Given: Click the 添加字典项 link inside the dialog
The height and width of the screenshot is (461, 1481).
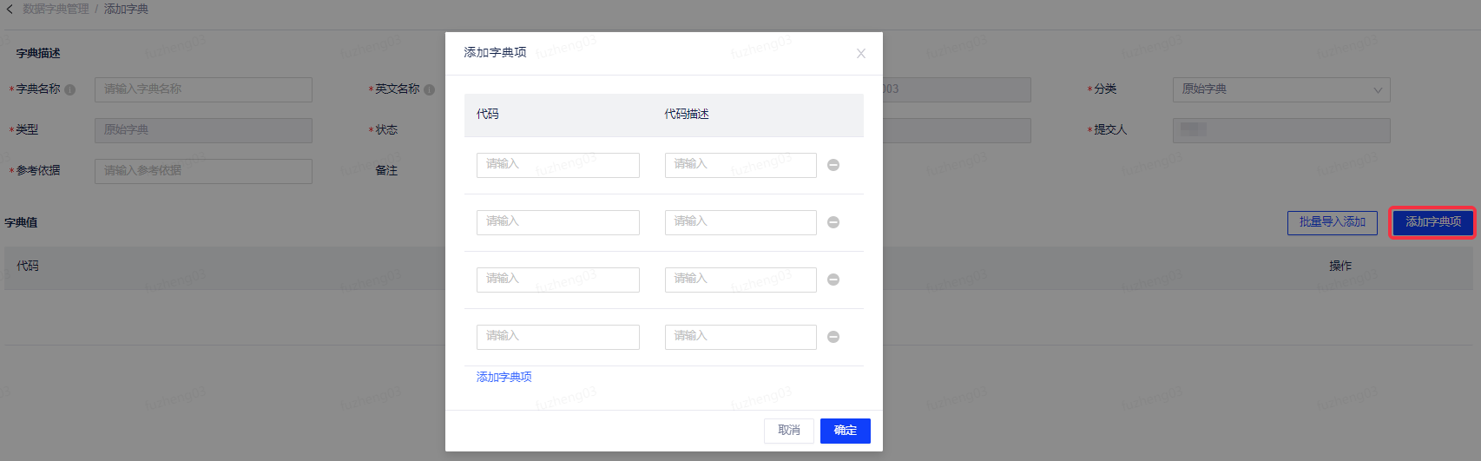Looking at the screenshot, I should (x=504, y=377).
